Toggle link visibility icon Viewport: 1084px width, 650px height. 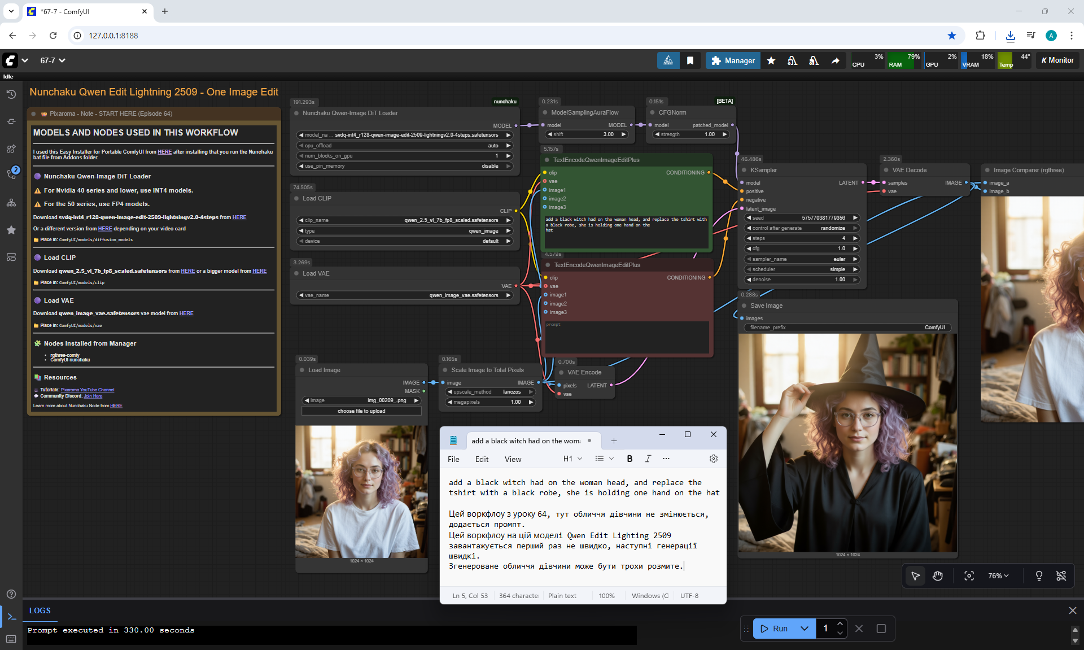click(x=1061, y=575)
